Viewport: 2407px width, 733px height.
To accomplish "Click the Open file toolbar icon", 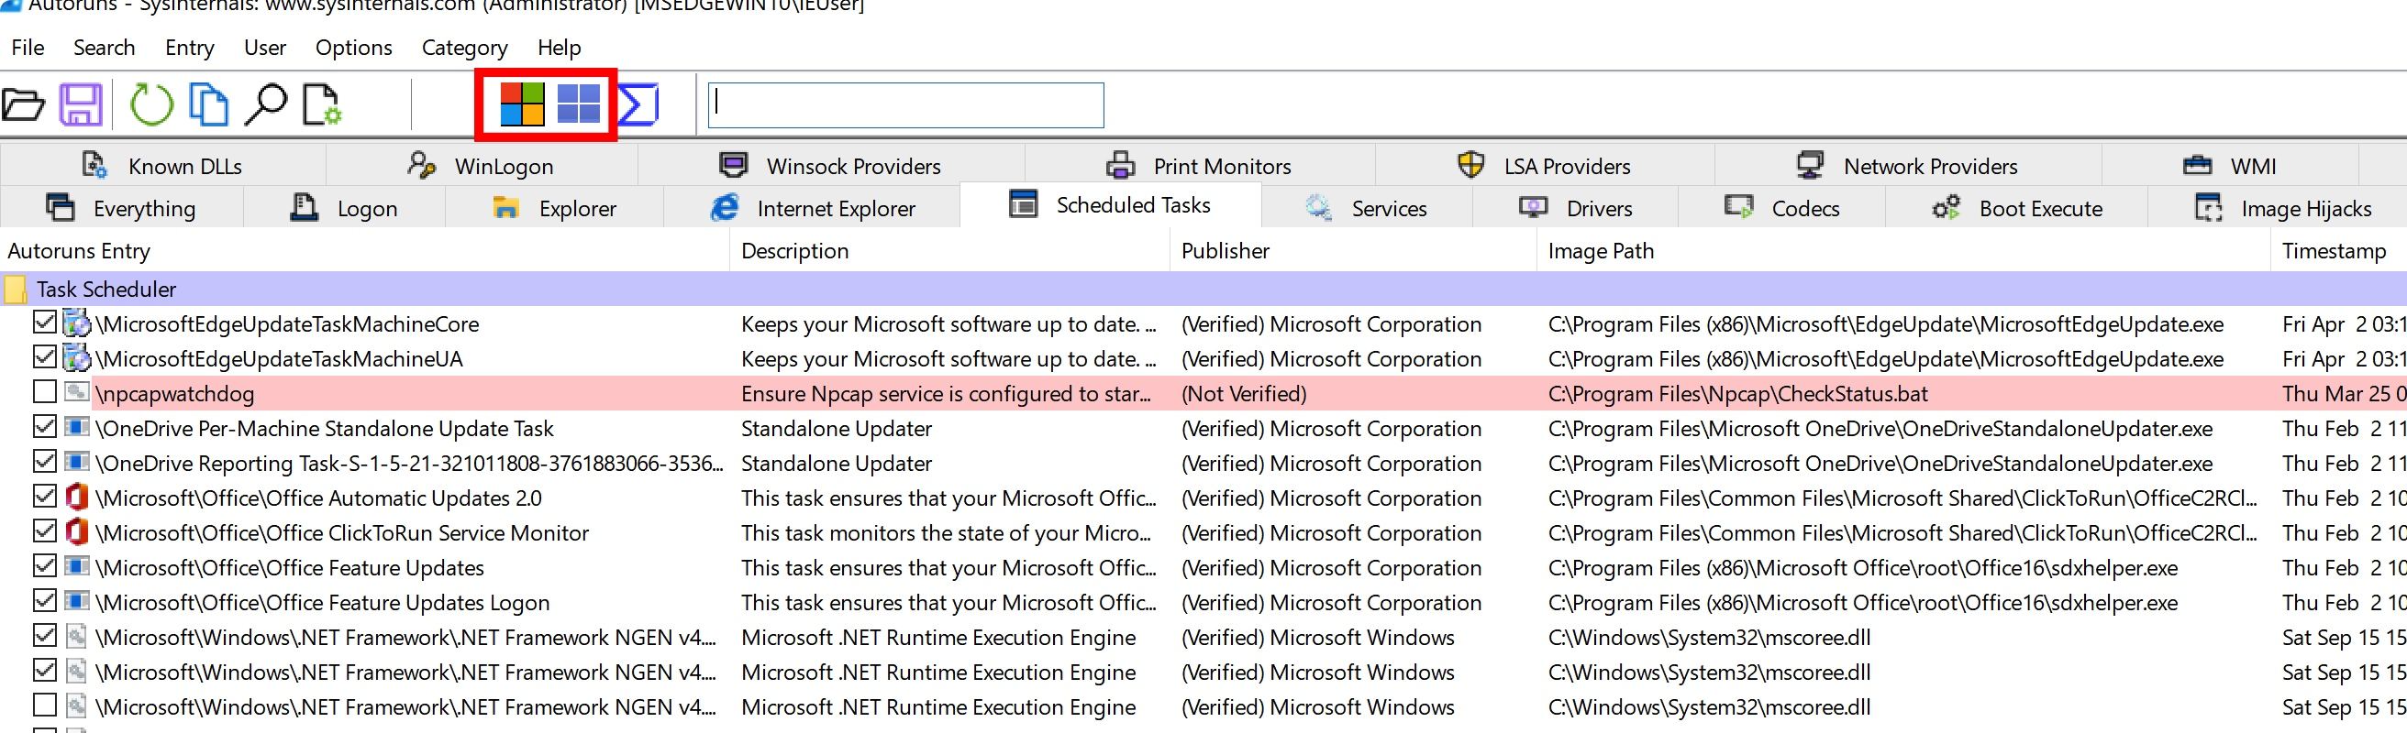I will click(22, 104).
